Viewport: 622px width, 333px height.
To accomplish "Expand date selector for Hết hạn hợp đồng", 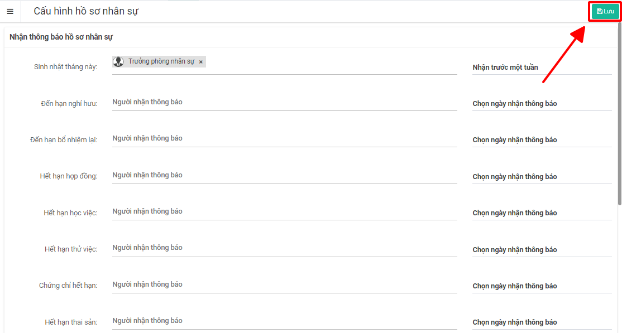I will click(x=542, y=177).
